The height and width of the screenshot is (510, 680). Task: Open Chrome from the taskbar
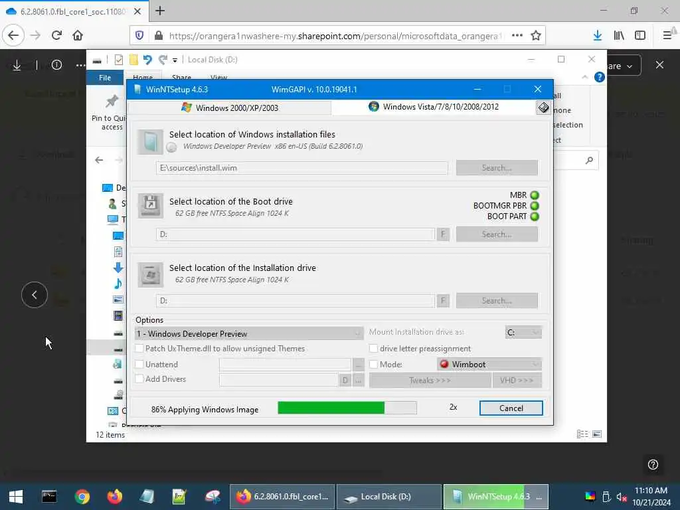click(x=82, y=497)
